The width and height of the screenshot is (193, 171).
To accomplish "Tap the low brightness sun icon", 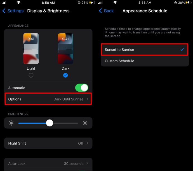I will point(11,123).
